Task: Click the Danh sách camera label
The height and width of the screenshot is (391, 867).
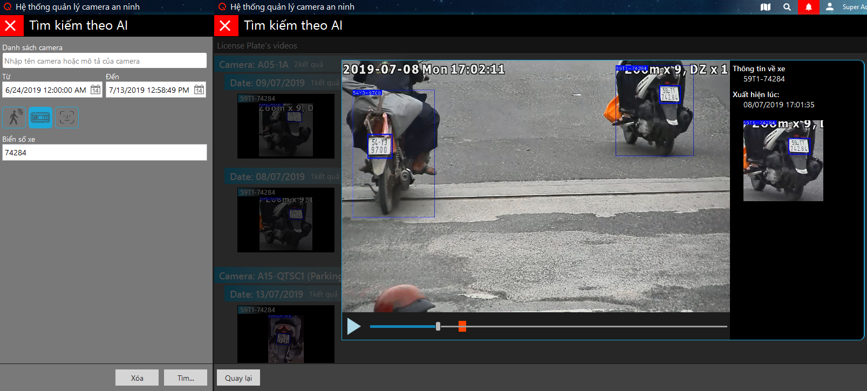Action: tap(32, 47)
